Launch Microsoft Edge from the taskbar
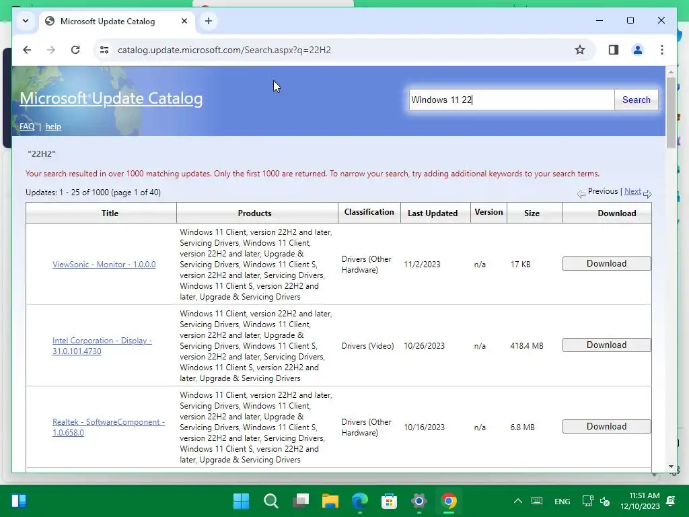Viewport: 689px width, 517px height. pos(360,501)
